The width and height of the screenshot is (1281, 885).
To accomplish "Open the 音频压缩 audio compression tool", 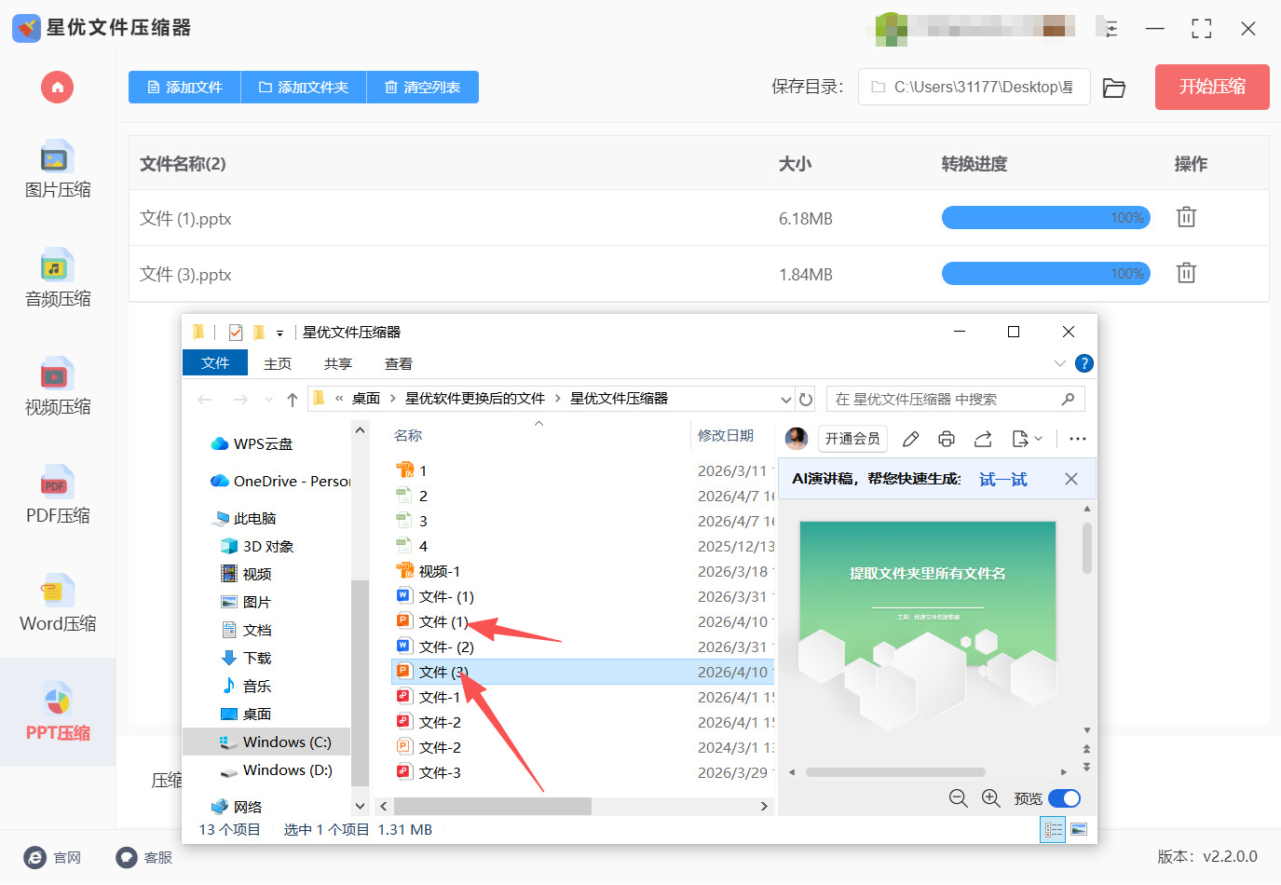I will click(x=58, y=279).
